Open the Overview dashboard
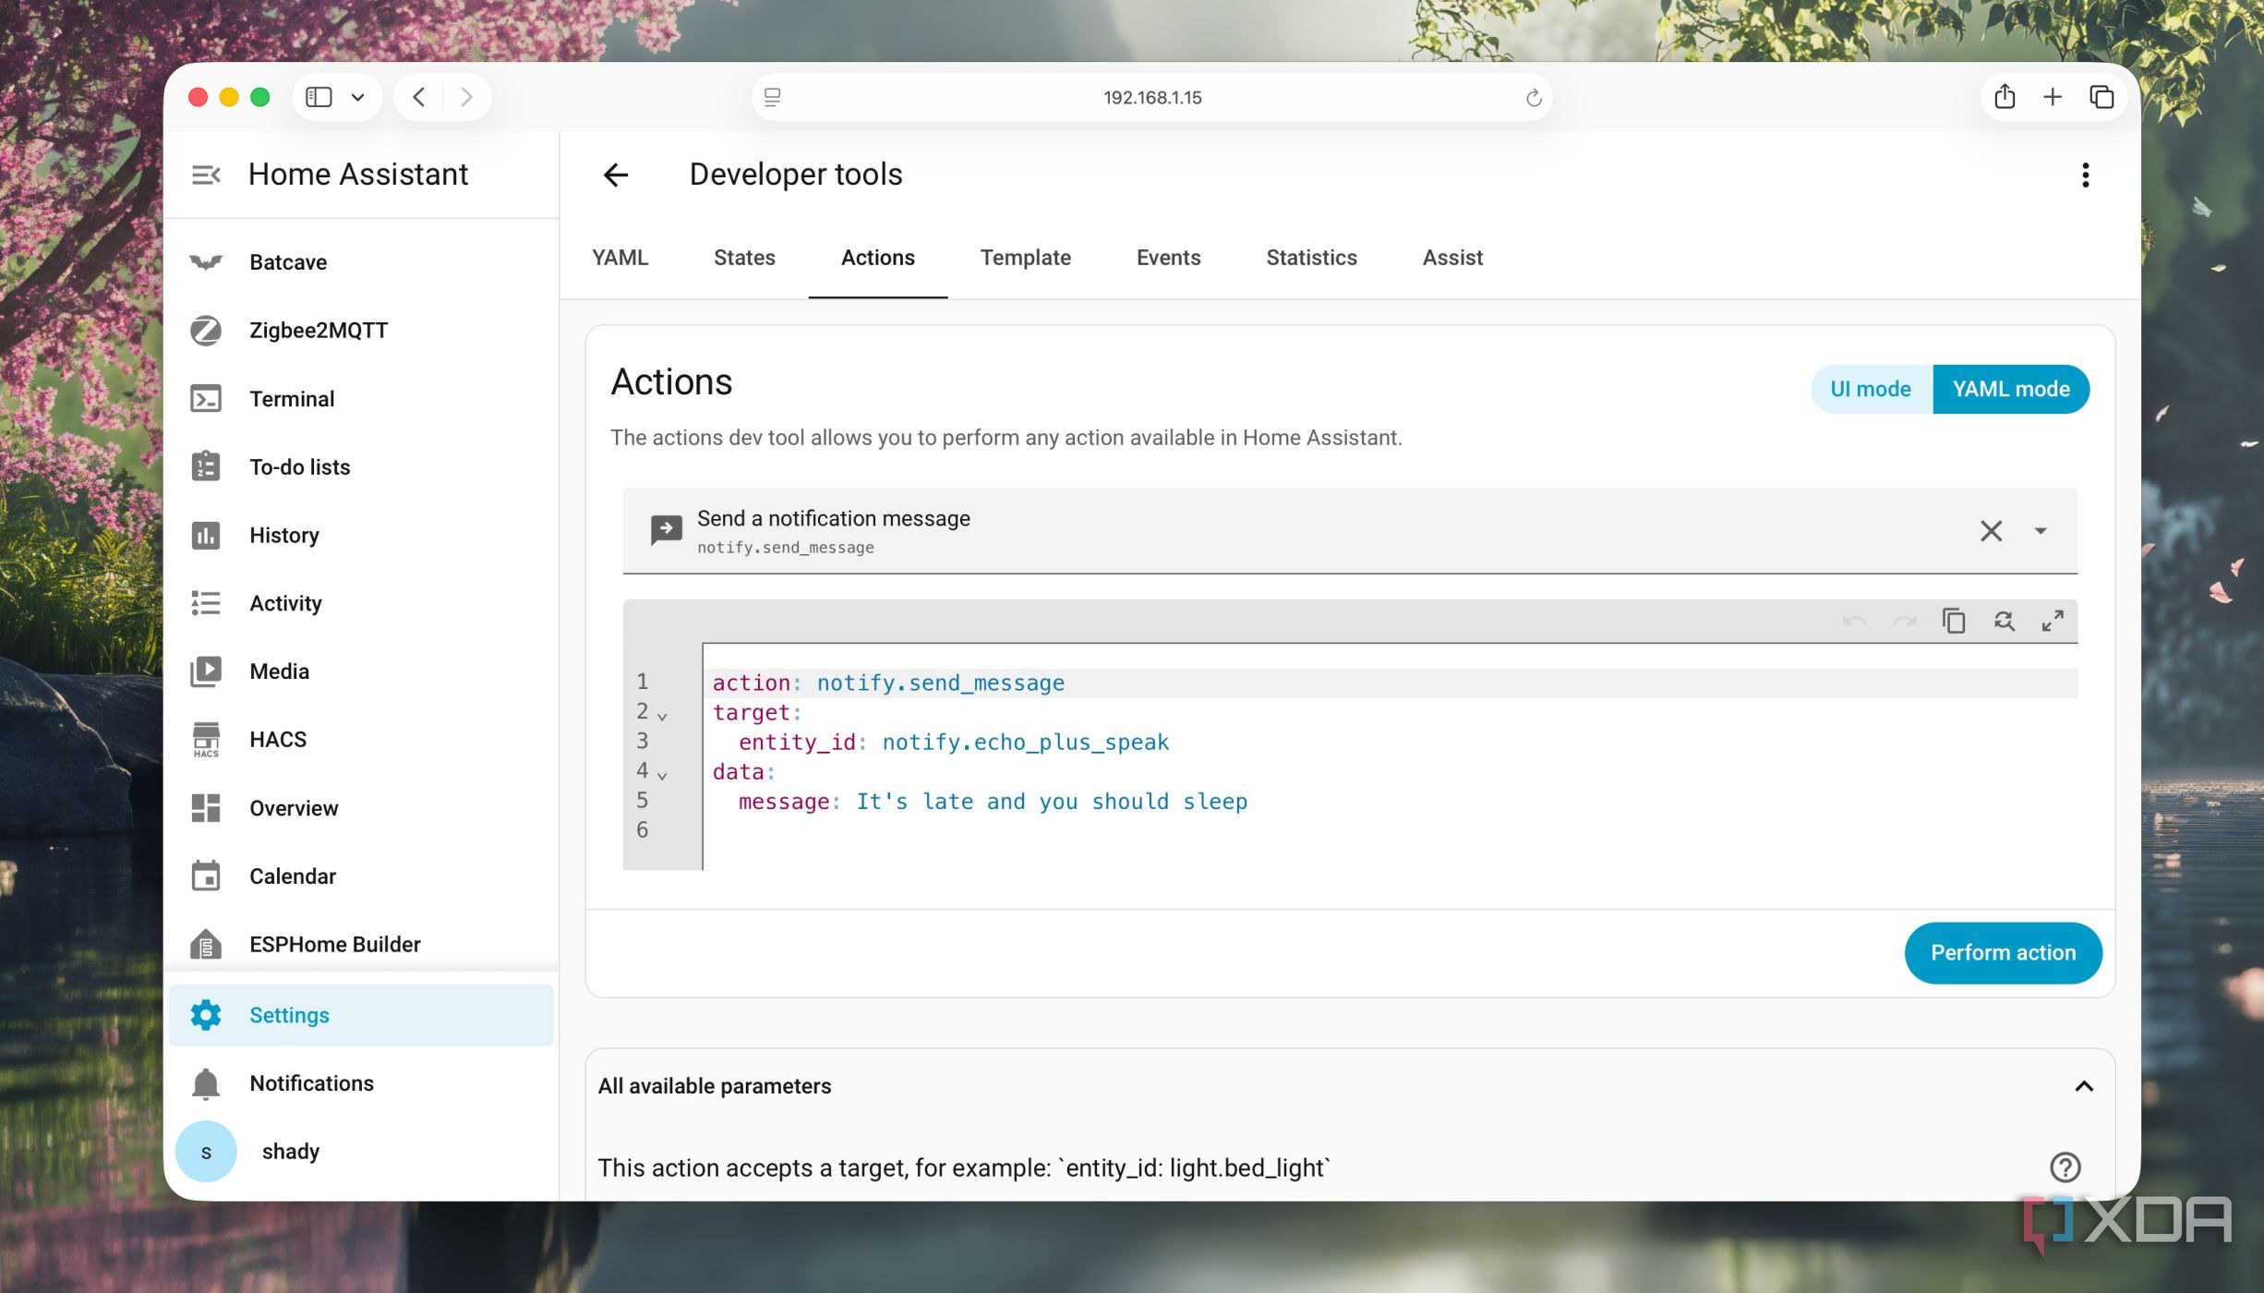Image resolution: width=2264 pixels, height=1293 pixels. [361, 808]
